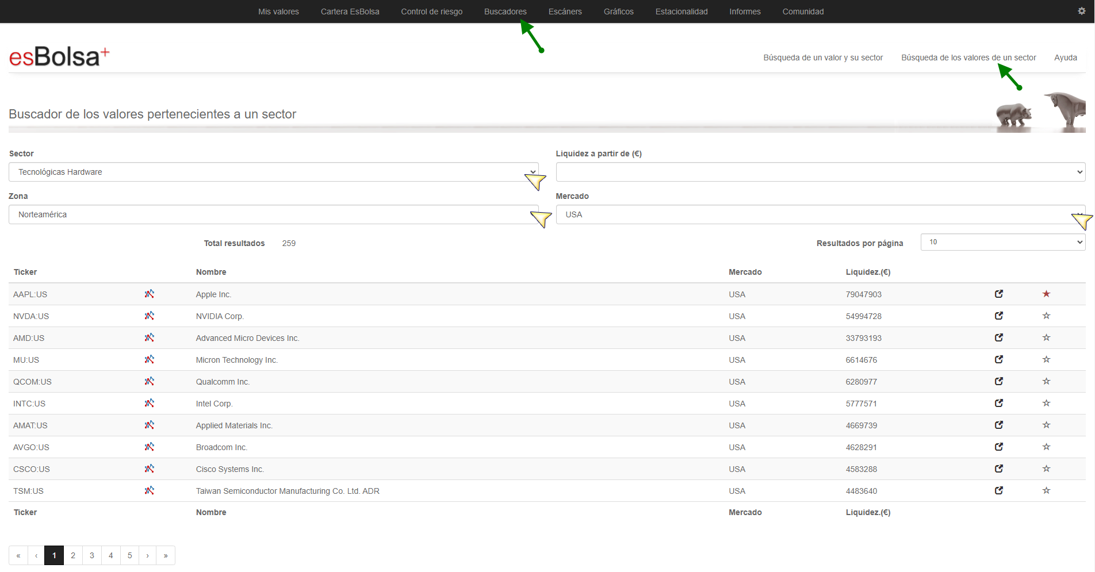This screenshot has width=1095, height=572.
Task: Open the Liquidez a partir de selector
Action: tap(820, 172)
